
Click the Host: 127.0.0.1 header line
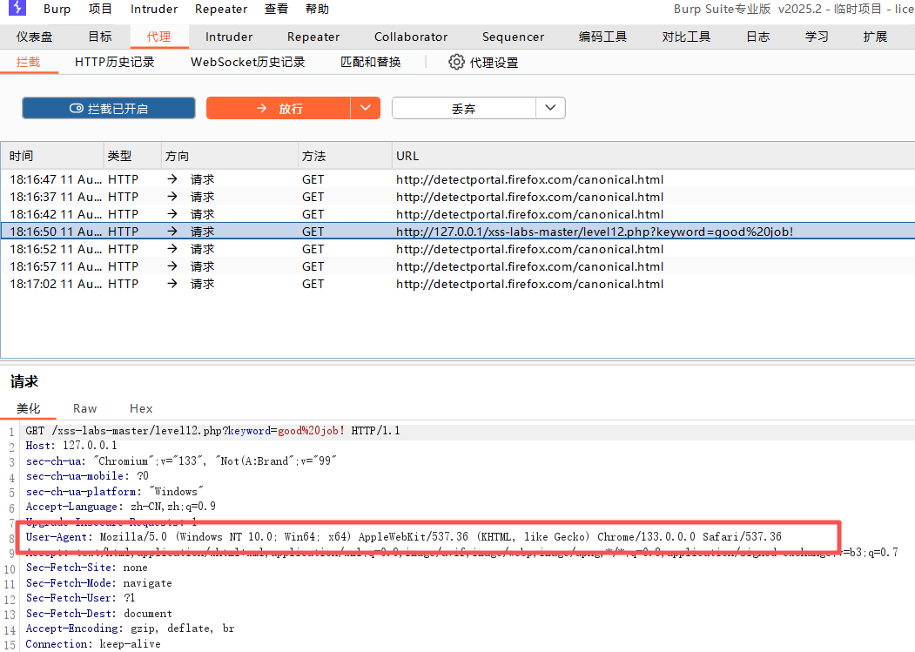71,446
